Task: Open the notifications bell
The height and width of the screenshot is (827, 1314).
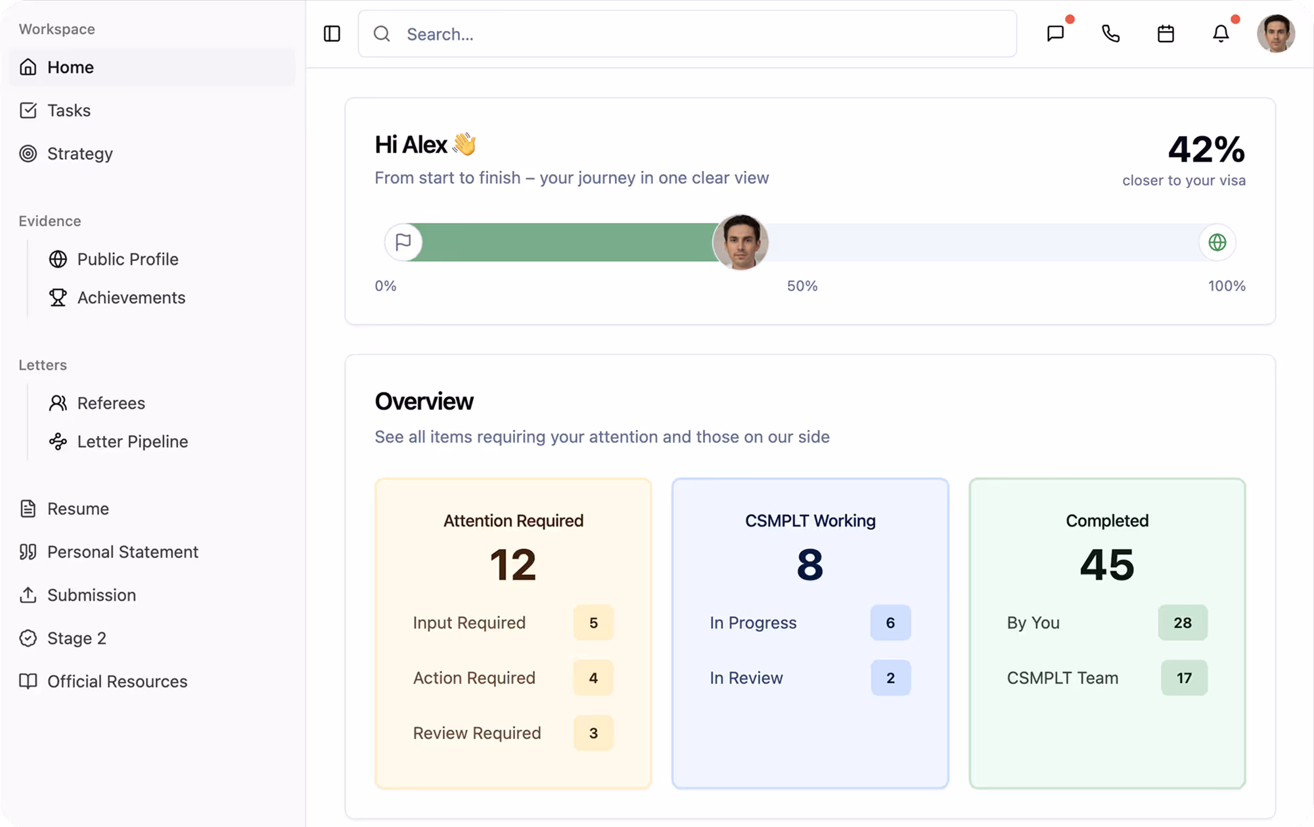Action: (1221, 34)
